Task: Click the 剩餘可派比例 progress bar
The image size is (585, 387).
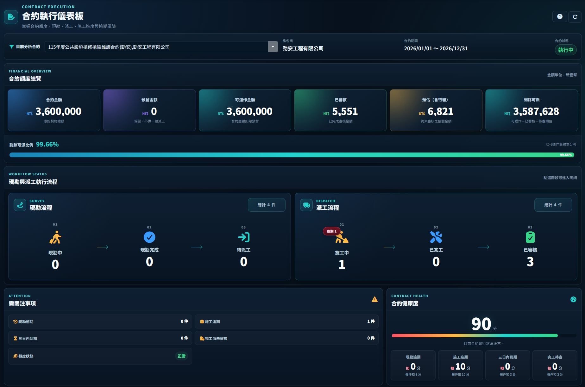Action: [292, 155]
